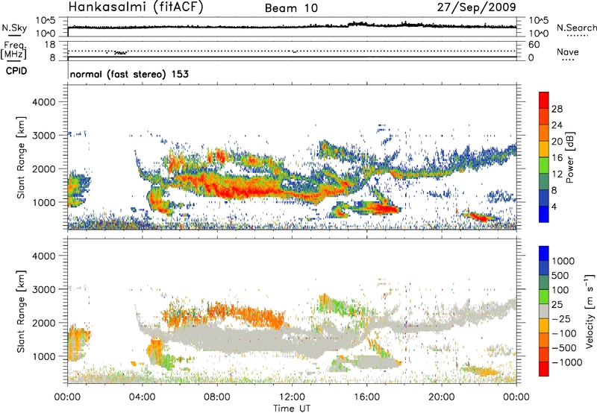Click the 'Velocity [m s-1]' colorbar title

(x=590, y=311)
